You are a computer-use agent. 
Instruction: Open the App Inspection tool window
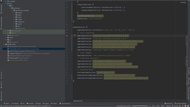click(65, 103)
